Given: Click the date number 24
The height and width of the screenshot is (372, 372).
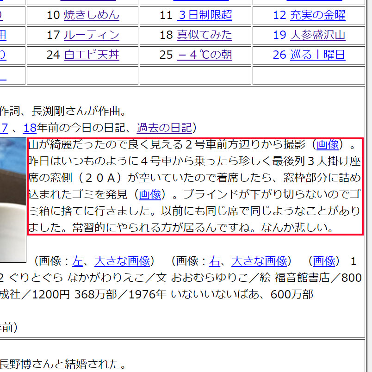Looking at the screenshot, I should [x=53, y=55].
